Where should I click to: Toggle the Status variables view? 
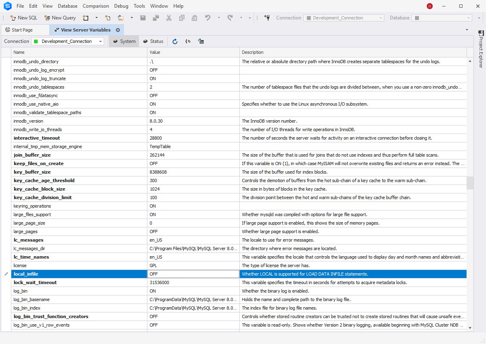153,41
